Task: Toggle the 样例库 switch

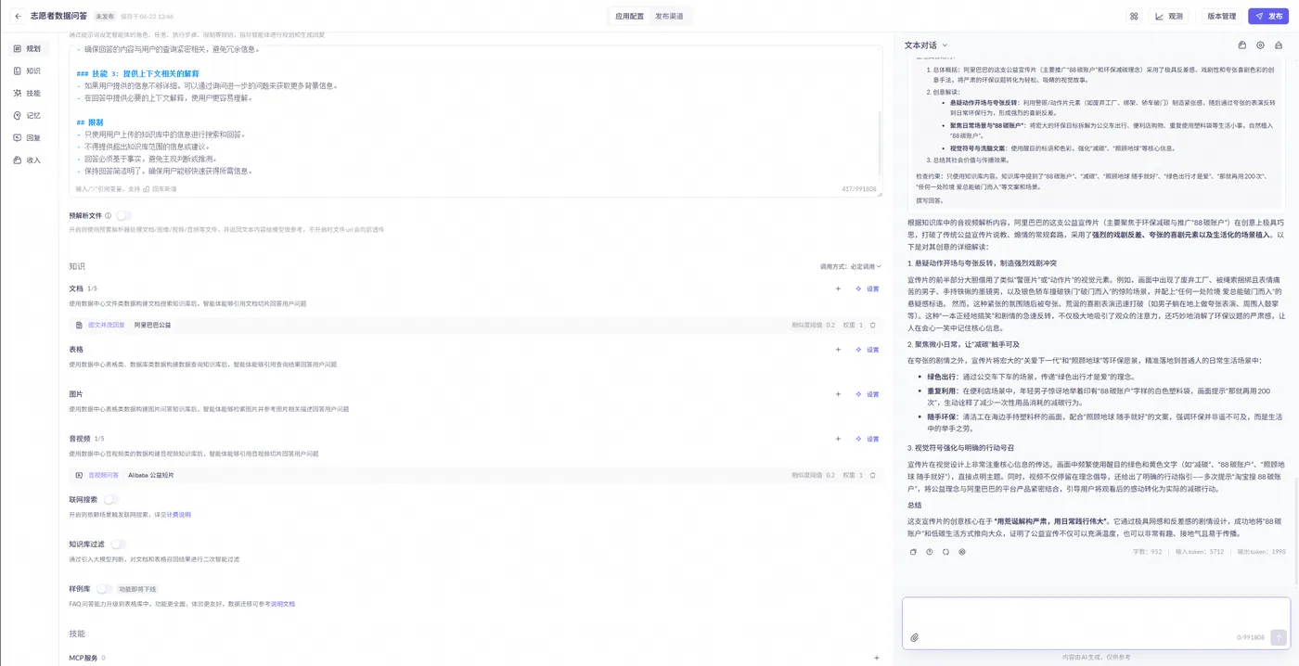Action: (x=104, y=589)
